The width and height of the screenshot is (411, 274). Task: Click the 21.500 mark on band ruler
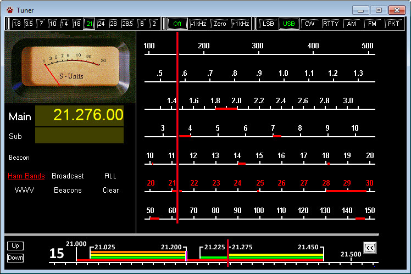pos(351,254)
